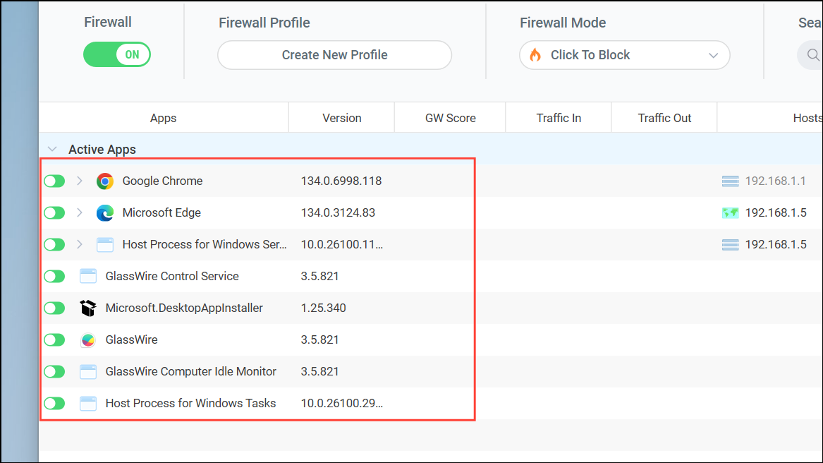Viewport: 823px width, 463px height.
Task: Click the map icon beside 192.168.1.5
Action: pos(730,212)
